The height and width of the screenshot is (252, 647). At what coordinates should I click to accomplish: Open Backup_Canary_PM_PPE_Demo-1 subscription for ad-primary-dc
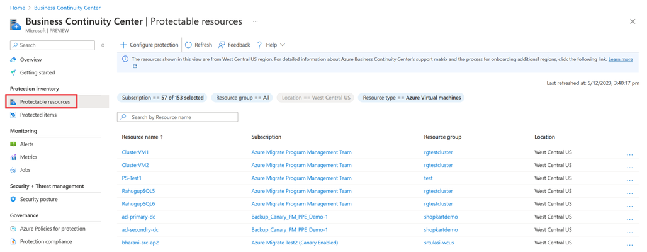pos(290,217)
